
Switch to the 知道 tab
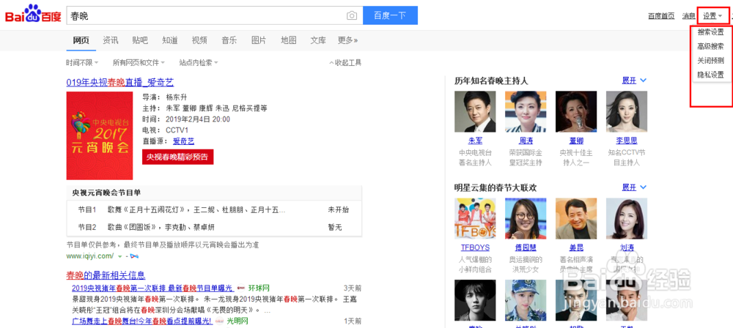(170, 41)
